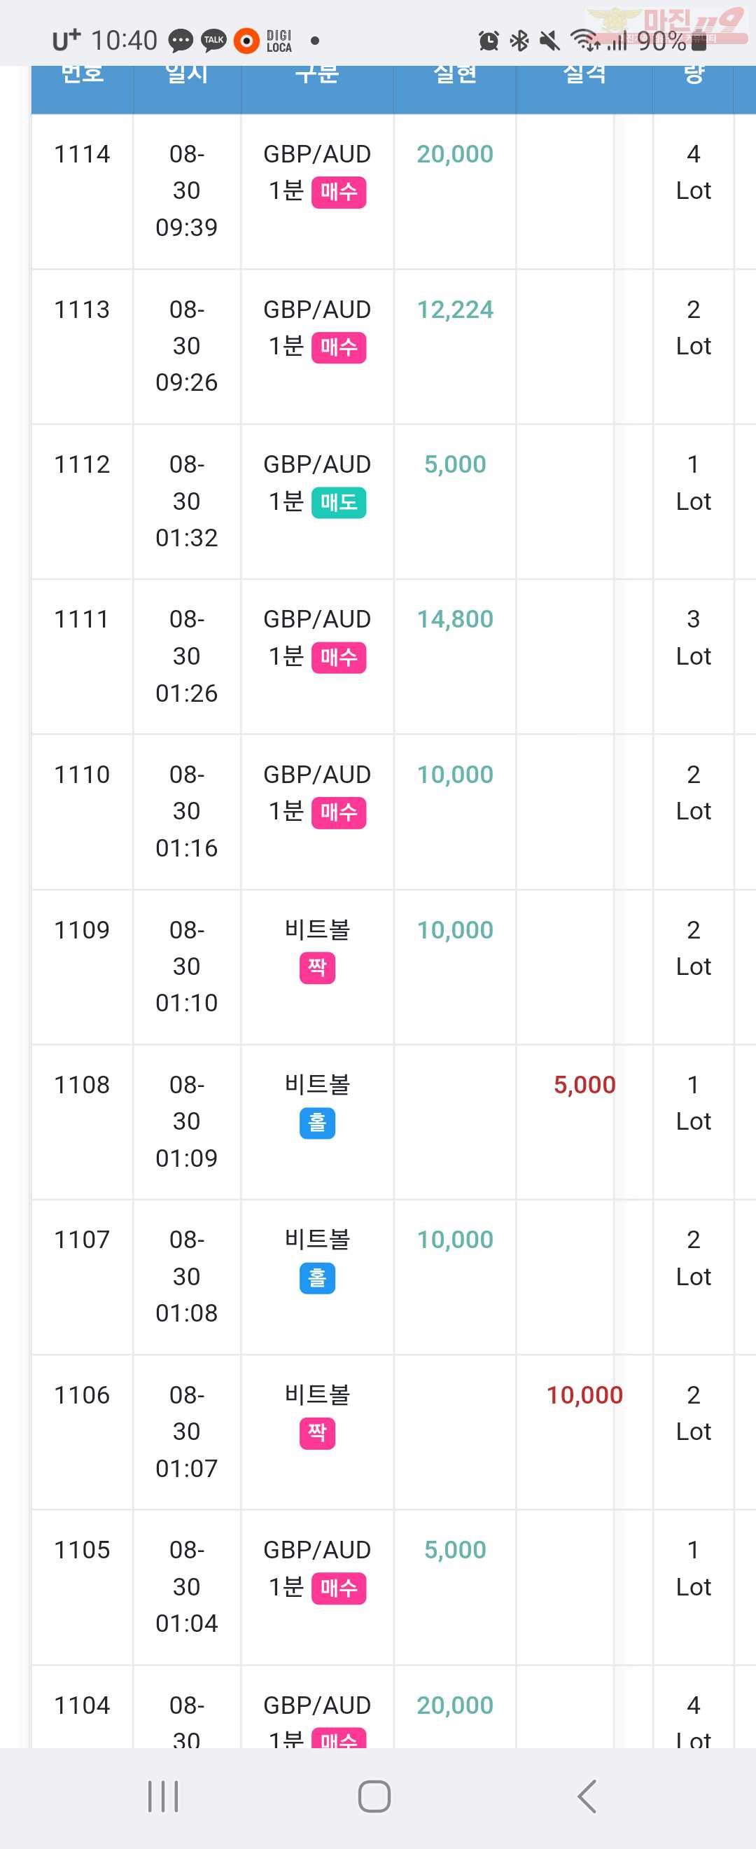Tap the 비트볼 label in row 1107
The height and width of the screenshot is (1849, 756).
click(317, 1240)
